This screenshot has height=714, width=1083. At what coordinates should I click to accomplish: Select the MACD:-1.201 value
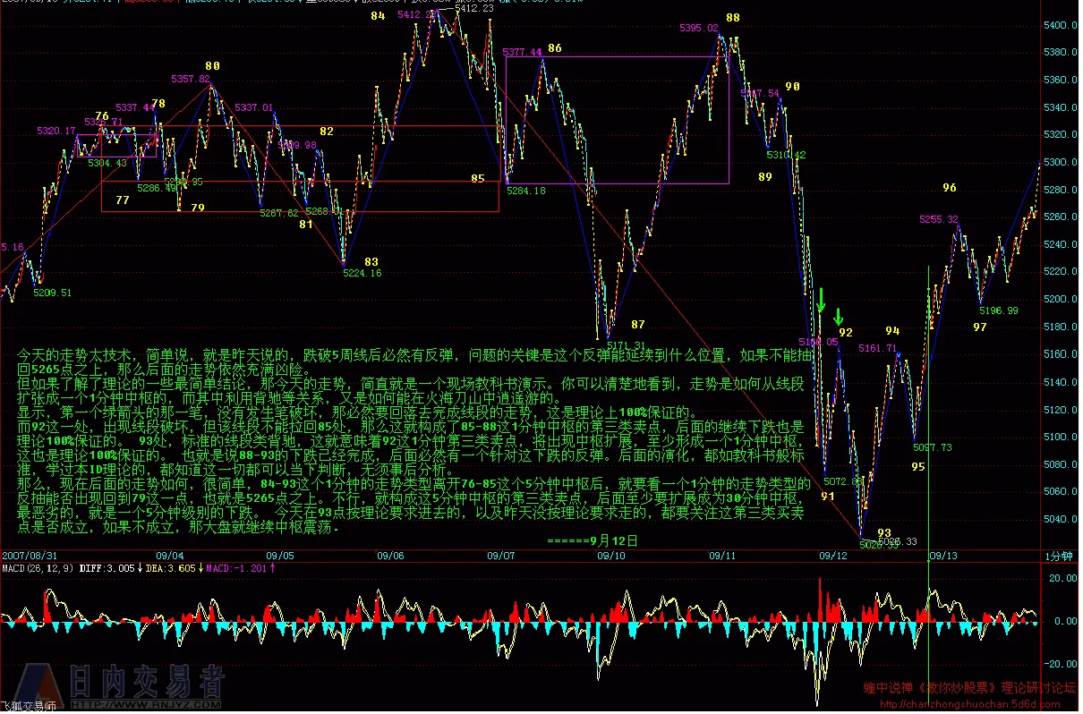click(x=235, y=567)
